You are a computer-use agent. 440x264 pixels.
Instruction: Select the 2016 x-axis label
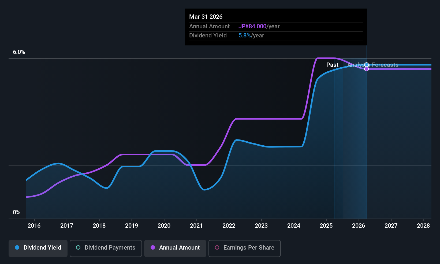point(34,226)
